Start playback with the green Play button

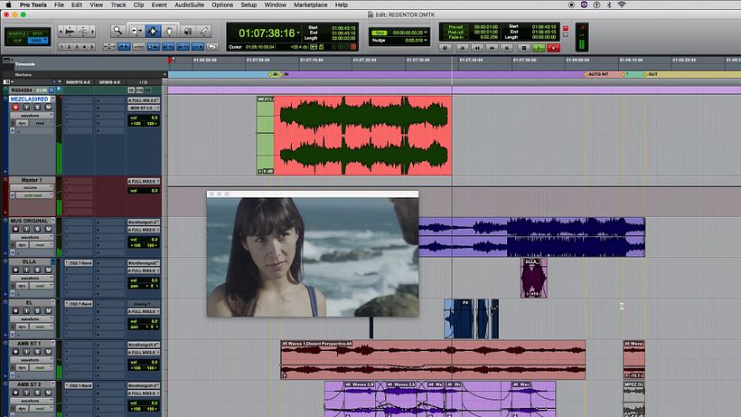[x=539, y=48]
